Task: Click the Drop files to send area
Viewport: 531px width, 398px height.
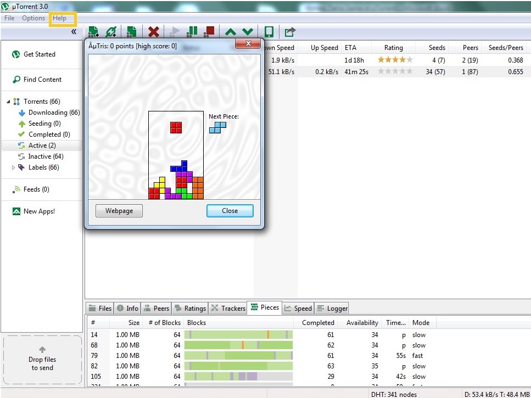Action: pos(42,360)
